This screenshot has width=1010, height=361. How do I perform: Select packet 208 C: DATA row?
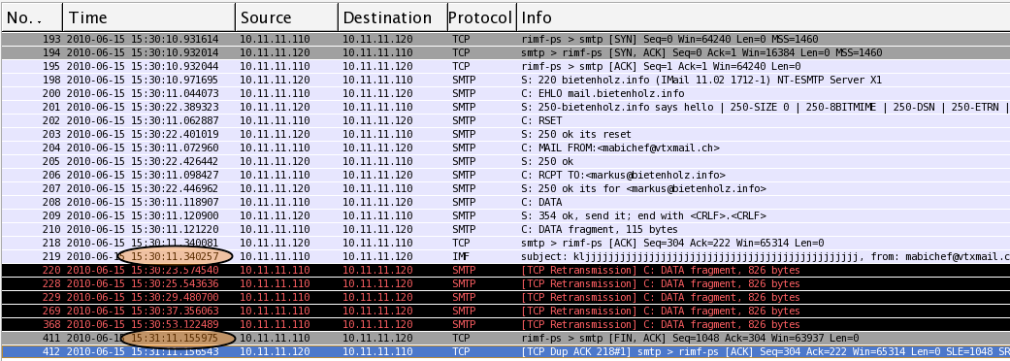tap(505, 202)
